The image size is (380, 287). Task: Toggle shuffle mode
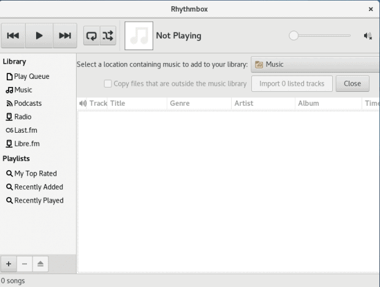[x=108, y=36]
